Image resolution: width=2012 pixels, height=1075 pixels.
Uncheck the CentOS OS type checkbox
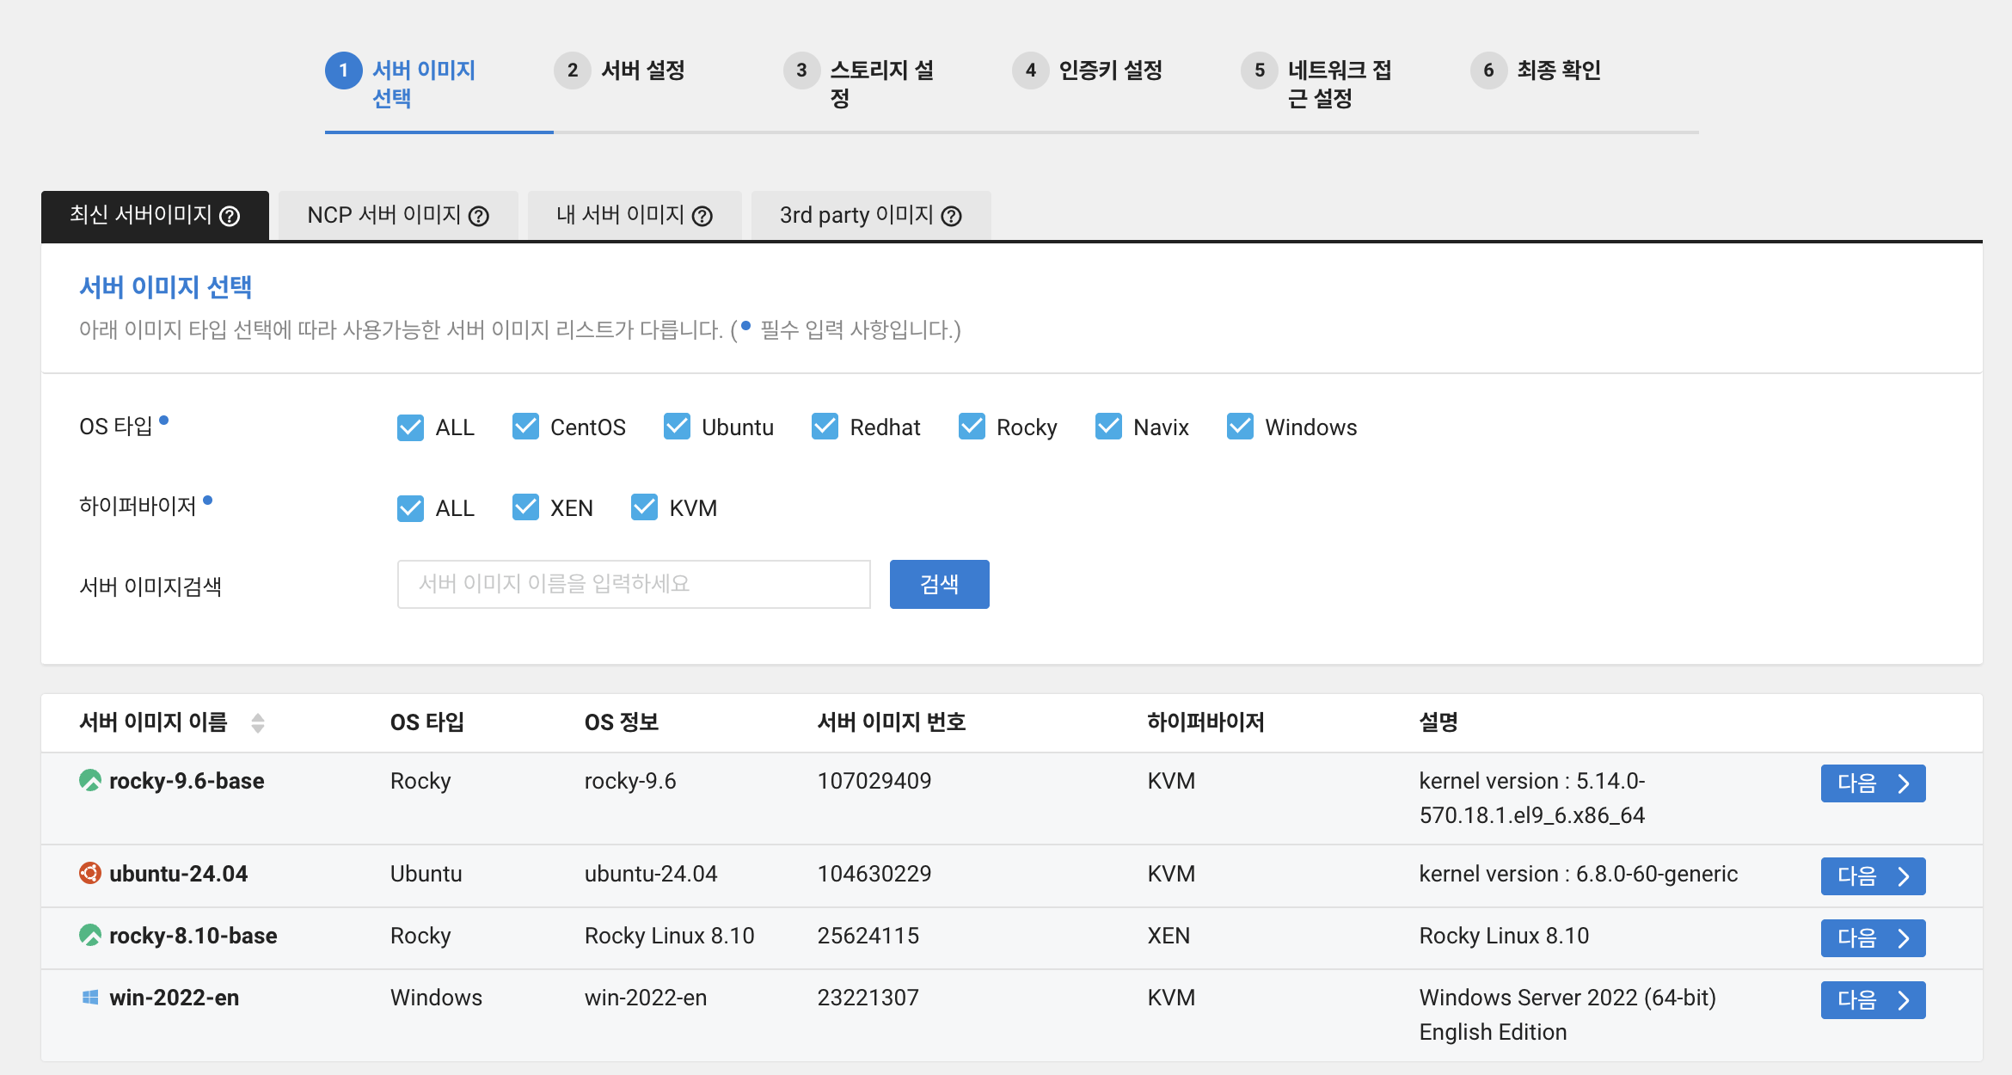pyautogui.click(x=525, y=427)
